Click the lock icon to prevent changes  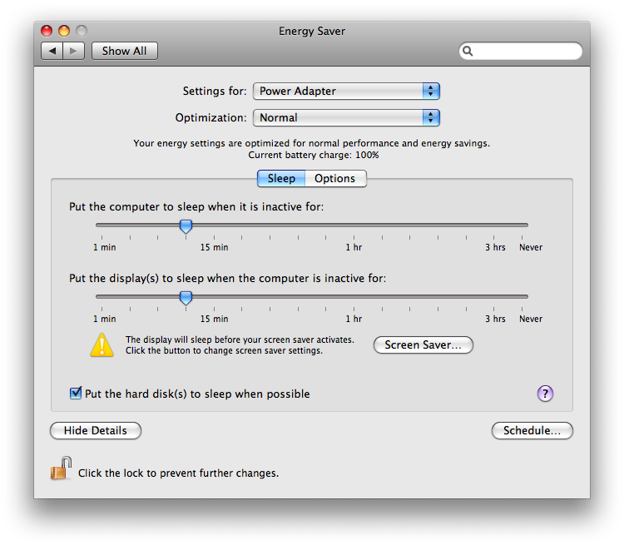coord(61,468)
